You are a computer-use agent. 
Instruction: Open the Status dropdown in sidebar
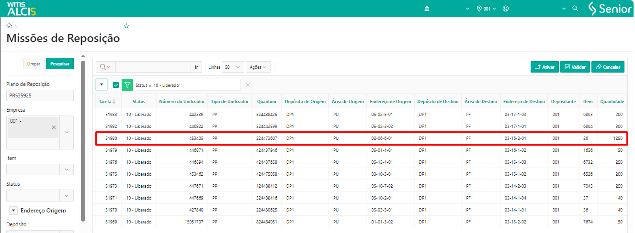(x=66, y=195)
